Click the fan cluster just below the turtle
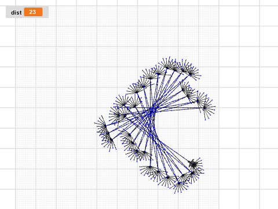 pos(193,173)
